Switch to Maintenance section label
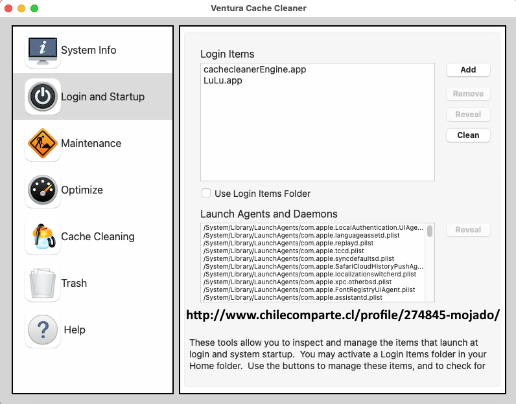This screenshot has width=516, height=404. click(91, 143)
